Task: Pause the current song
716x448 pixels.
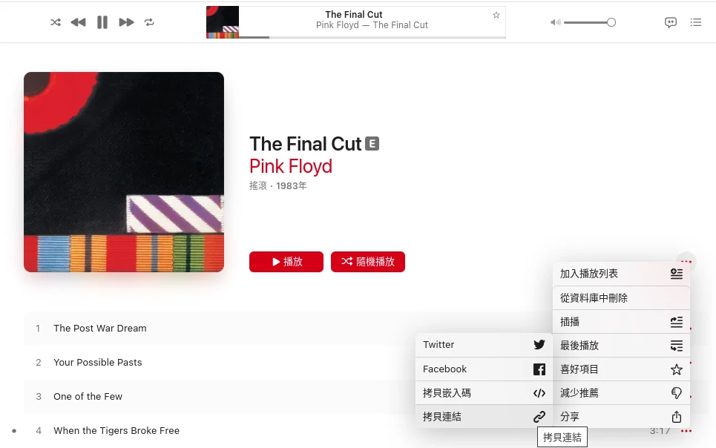Action: click(x=102, y=22)
